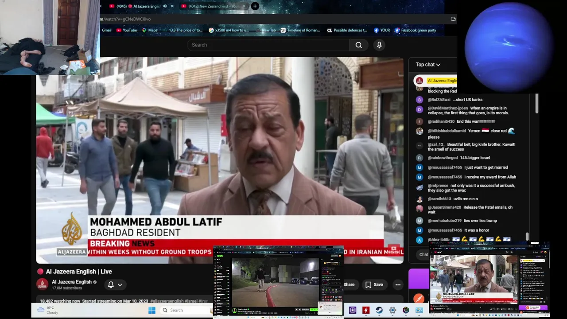Click @Alex-jb5tb username in chat
This screenshot has height=319, width=567.
[x=439, y=240]
